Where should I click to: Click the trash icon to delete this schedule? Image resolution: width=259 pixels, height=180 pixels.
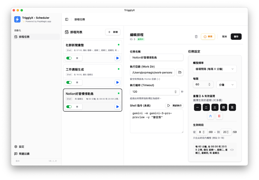tap(196, 36)
